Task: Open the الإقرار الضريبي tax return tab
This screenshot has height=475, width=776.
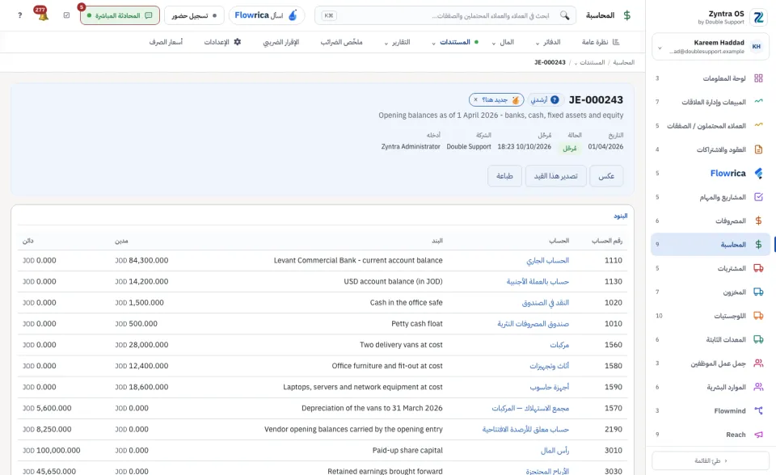Action: coord(281,42)
